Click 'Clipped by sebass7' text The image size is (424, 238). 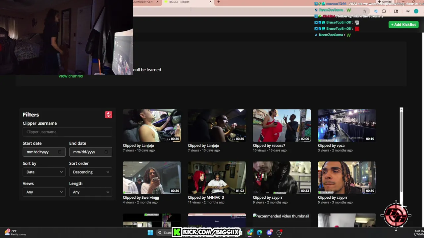coord(269,145)
